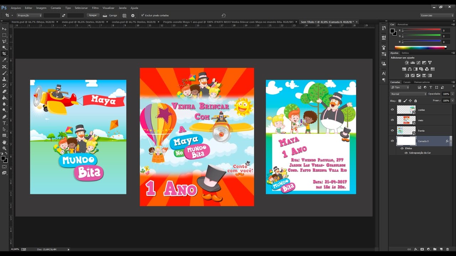Open the Arquivo menu
The image size is (456, 256).
[15, 8]
